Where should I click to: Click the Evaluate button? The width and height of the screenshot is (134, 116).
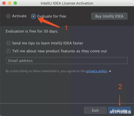tap(120, 110)
